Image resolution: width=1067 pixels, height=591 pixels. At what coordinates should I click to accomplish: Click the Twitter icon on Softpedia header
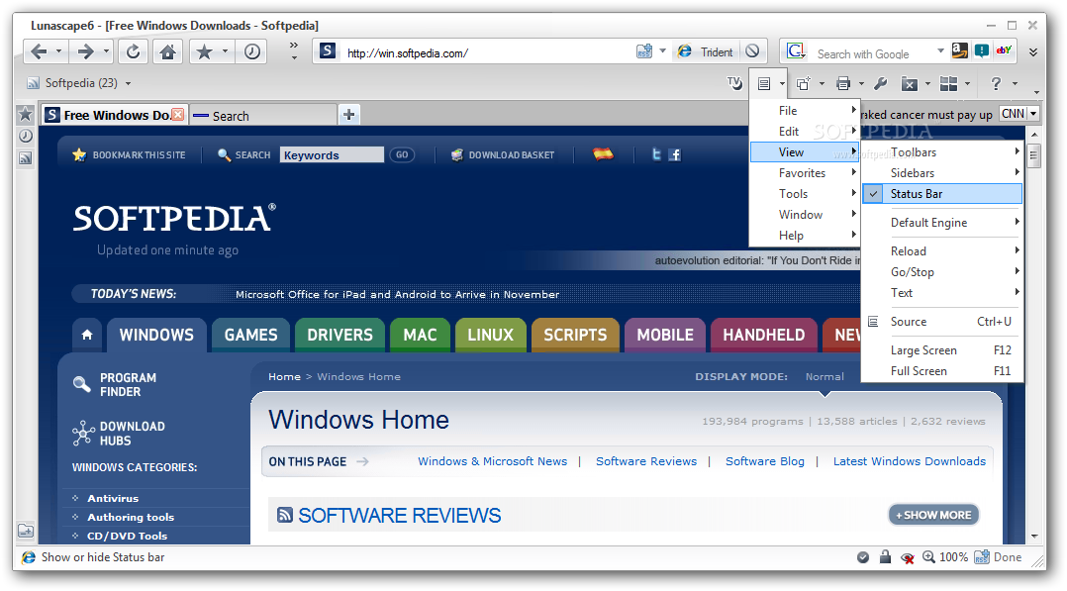656,154
